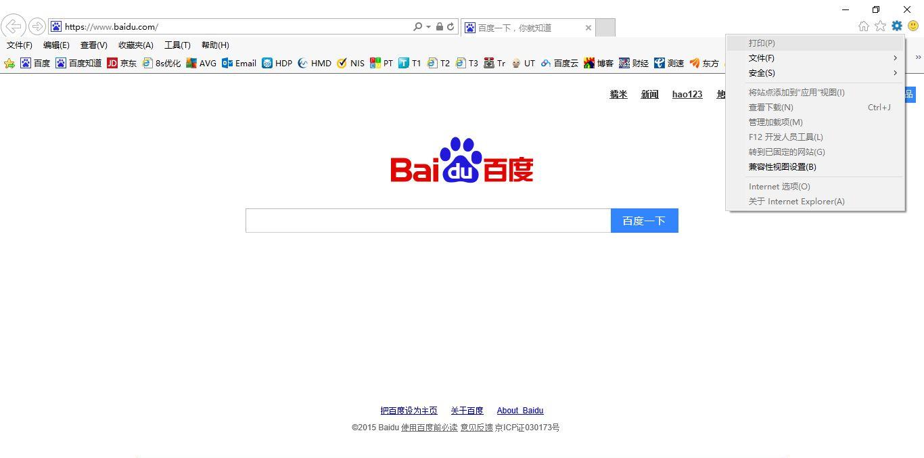924x458 pixels.
Task: Open the PT bookmark
Action: pyautogui.click(x=382, y=64)
